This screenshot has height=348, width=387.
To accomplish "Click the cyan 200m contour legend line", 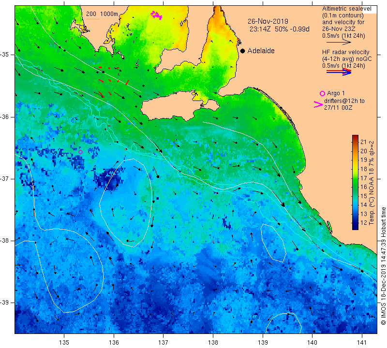I will click(93, 19).
